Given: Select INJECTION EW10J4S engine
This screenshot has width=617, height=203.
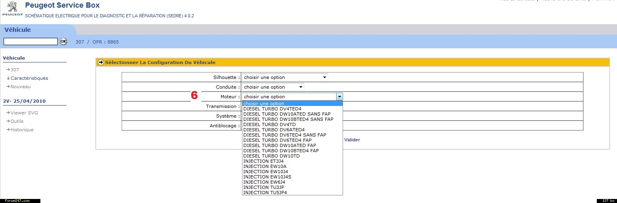Looking at the screenshot, I should click(292, 177).
